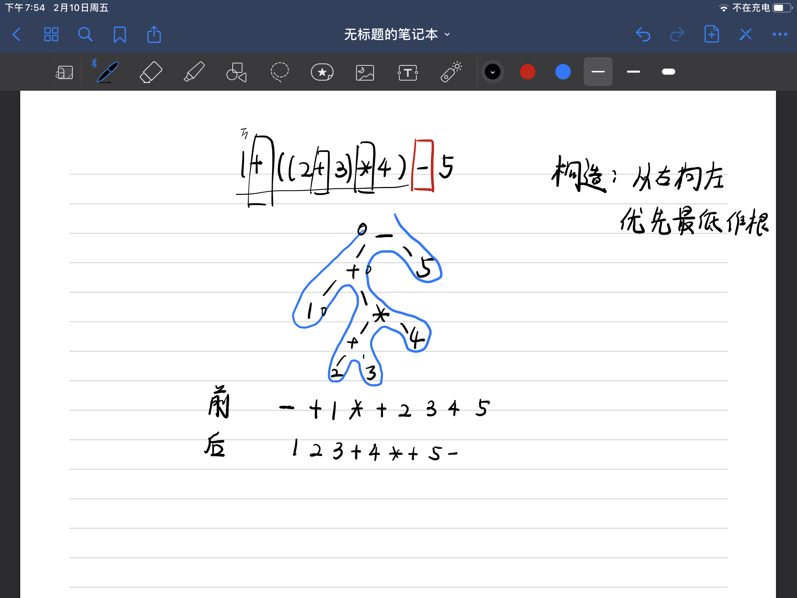797x598 pixels.
Task: Select the lasso selection tool
Action: coord(279,72)
